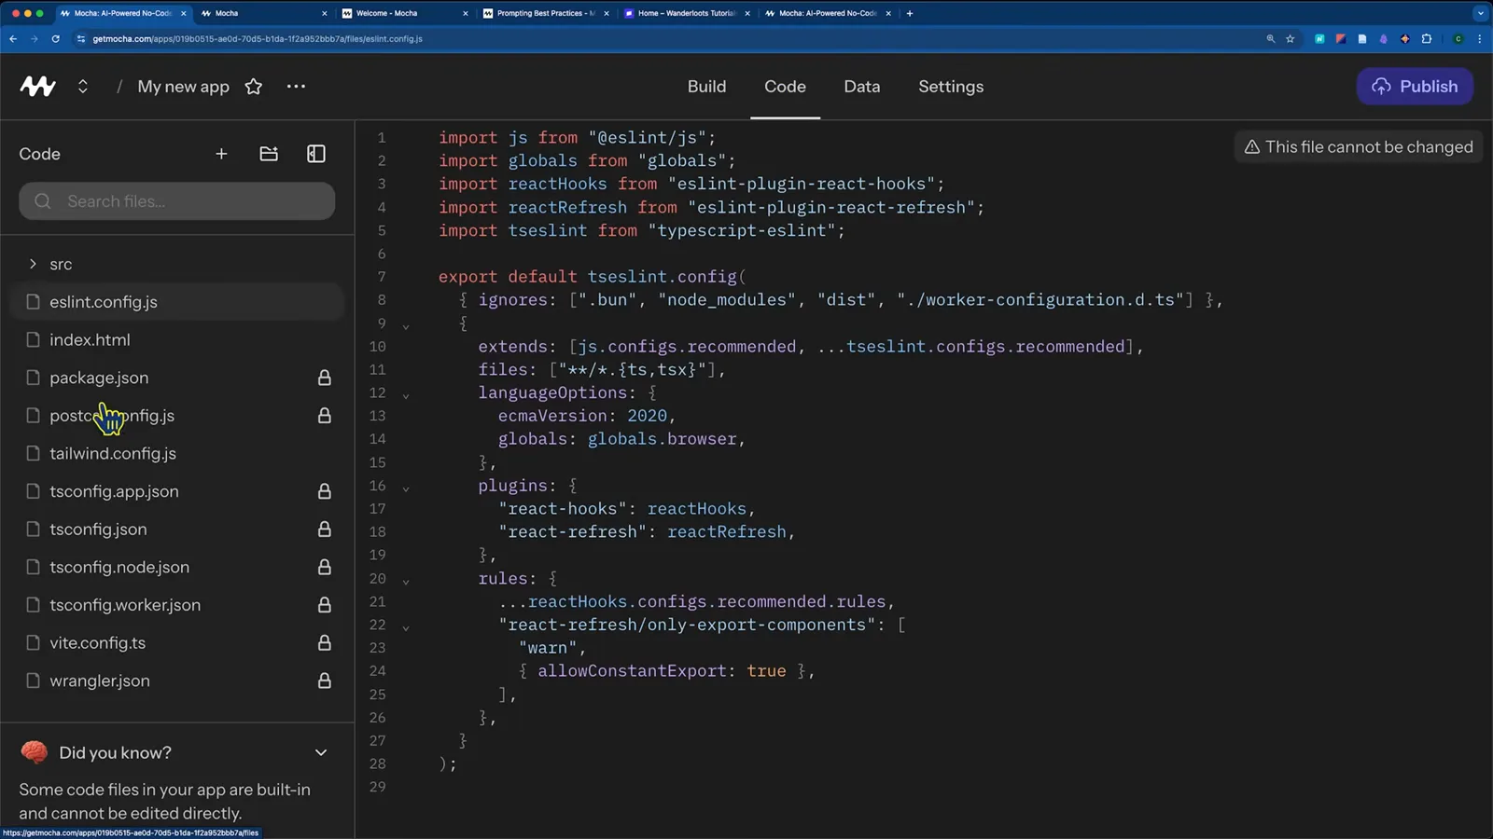Fold plugins block at line 16
Image resolution: width=1493 pixels, height=839 pixels.
click(x=406, y=488)
